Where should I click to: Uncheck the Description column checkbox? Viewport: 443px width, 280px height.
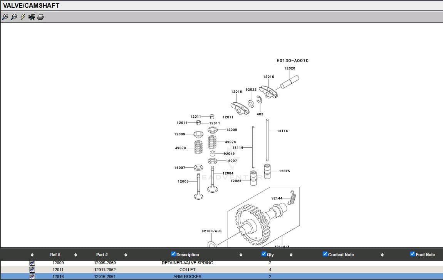tap(173, 254)
